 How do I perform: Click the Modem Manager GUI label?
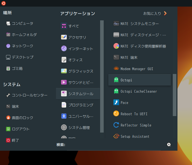coord(137,69)
